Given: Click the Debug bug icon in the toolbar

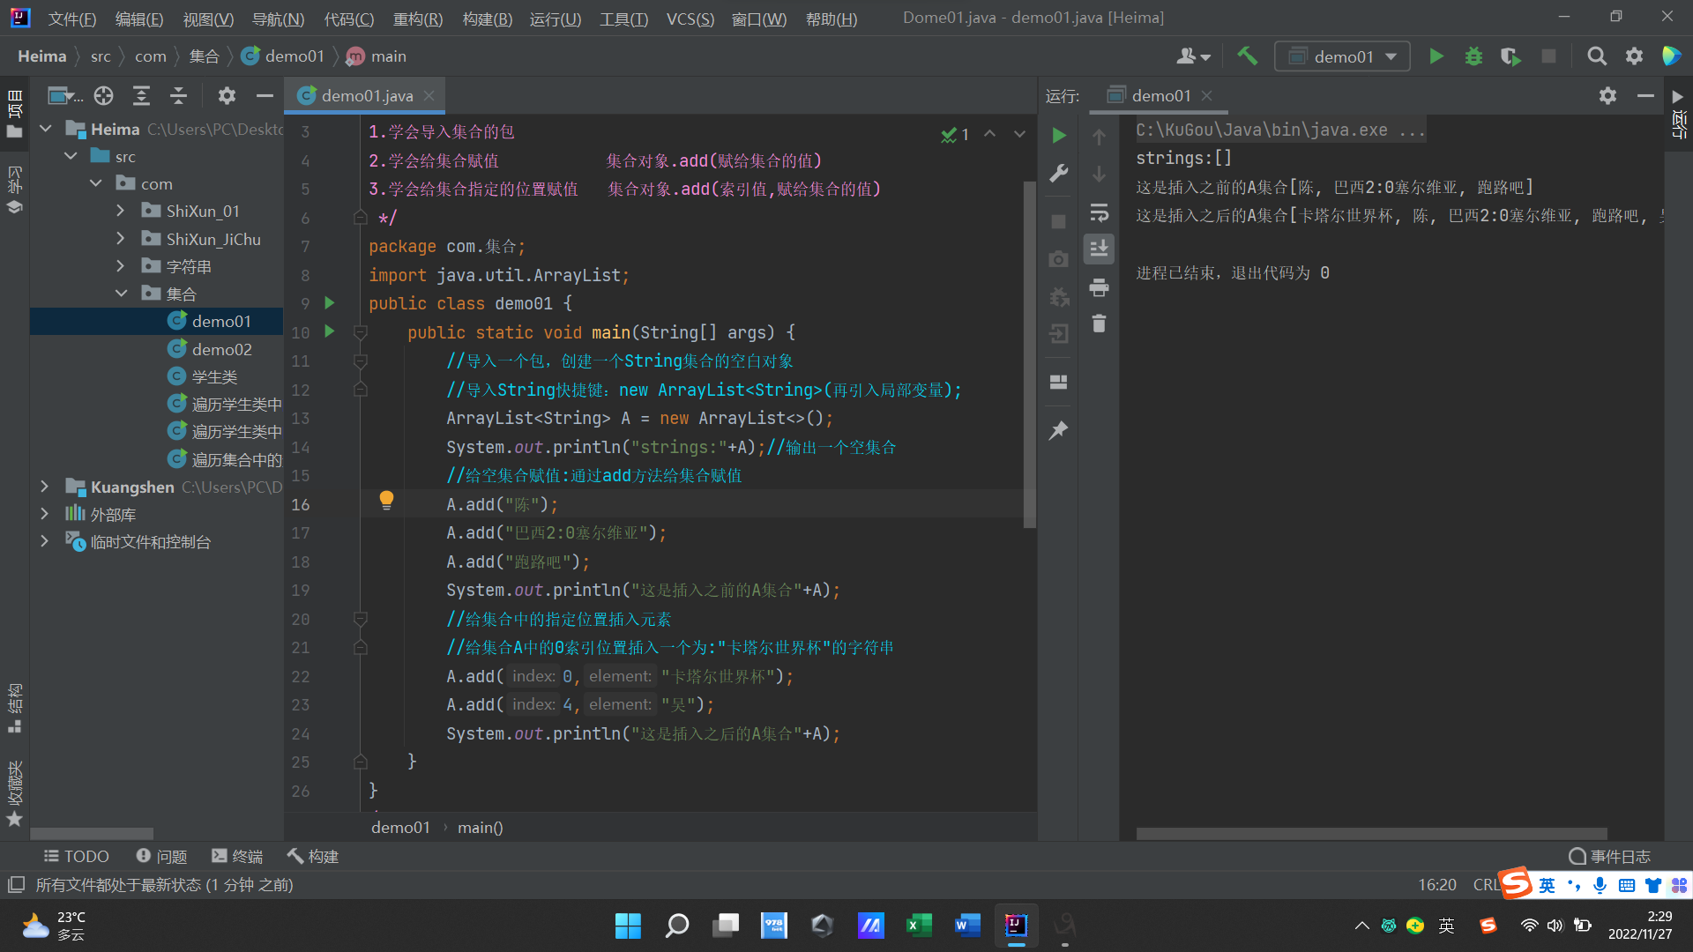Looking at the screenshot, I should (1473, 56).
